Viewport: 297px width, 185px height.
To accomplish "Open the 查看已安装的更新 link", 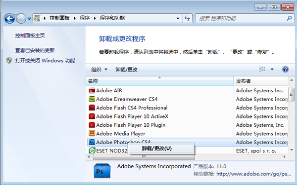I will coord(35,50).
